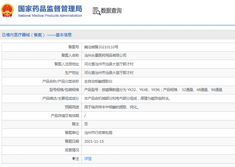This screenshot has width=235, height=167.
Task: Click the 预期用途 label
Action: (72, 107)
